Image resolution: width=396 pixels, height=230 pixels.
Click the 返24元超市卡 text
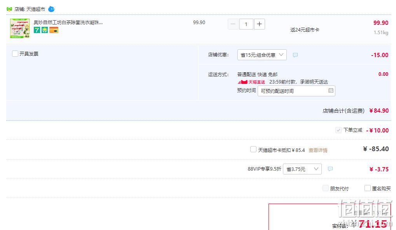[x=305, y=30]
